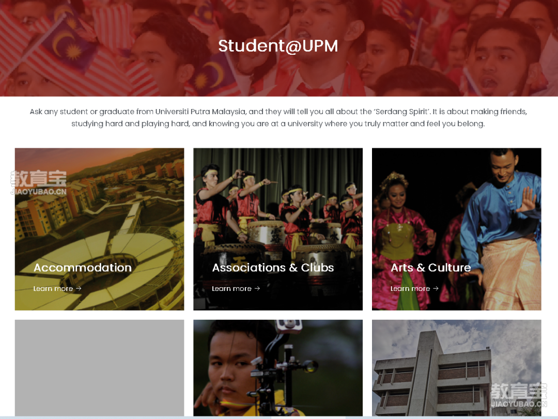Click the JIAOYUBAO.CN watermark at bottom right
The width and height of the screenshot is (558, 419).
pyautogui.click(x=519, y=395)
